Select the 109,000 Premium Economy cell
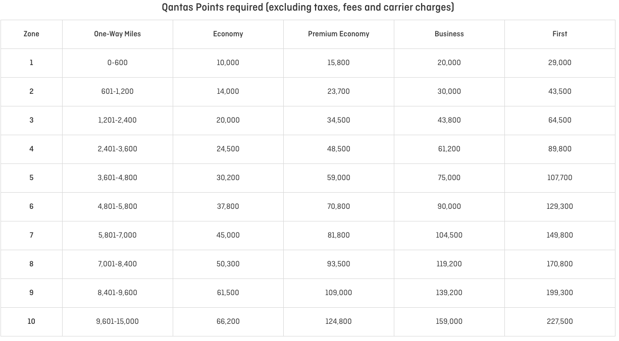Screen dimensions: 619x341 [338, 293]
